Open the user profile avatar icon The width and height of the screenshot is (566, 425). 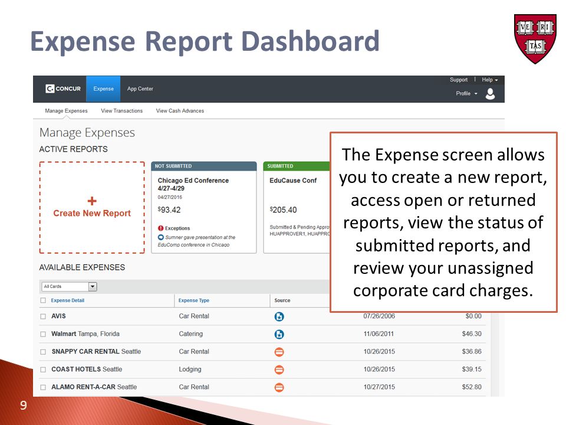[490, 94]
